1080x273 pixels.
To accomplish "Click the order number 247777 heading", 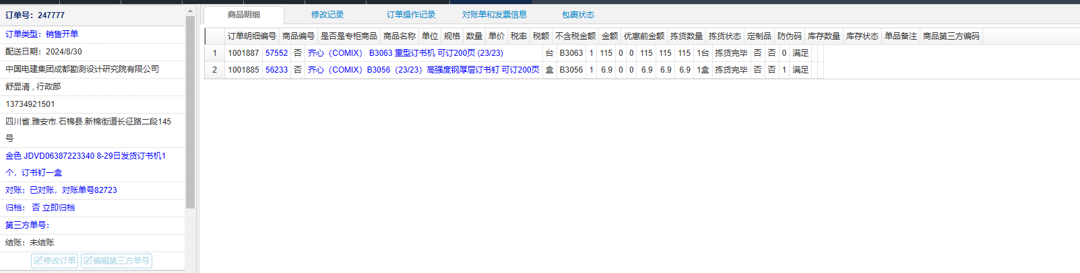I will (35, 15).
